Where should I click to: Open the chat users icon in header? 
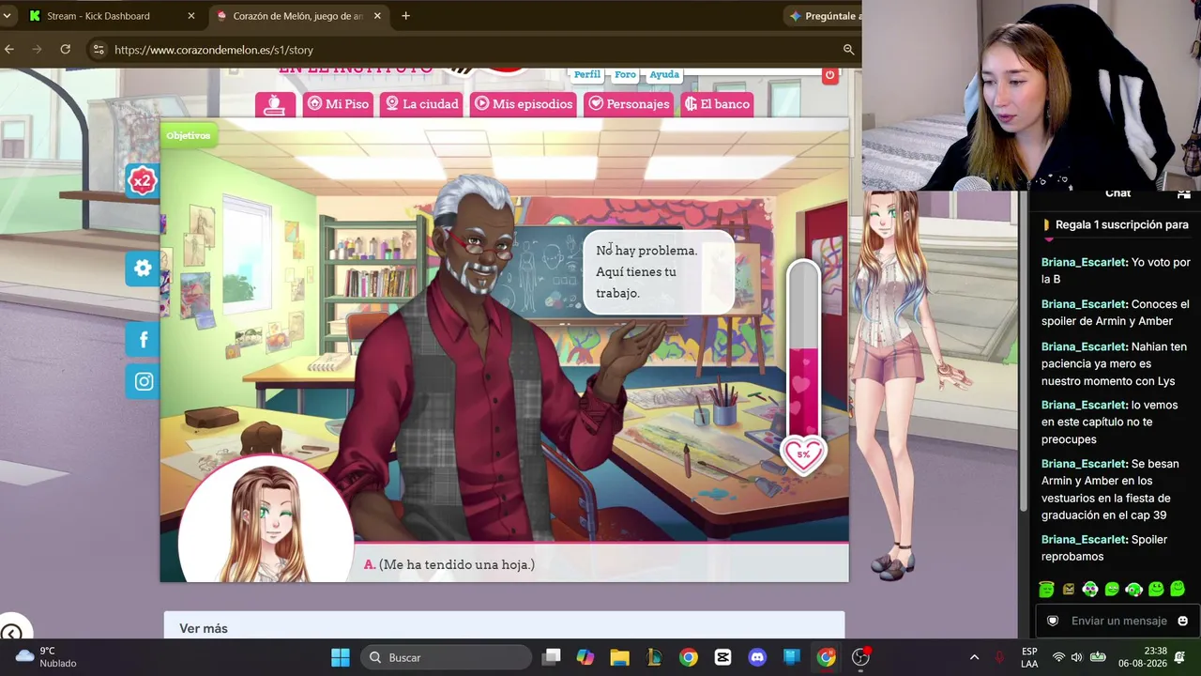point(1183,193)
